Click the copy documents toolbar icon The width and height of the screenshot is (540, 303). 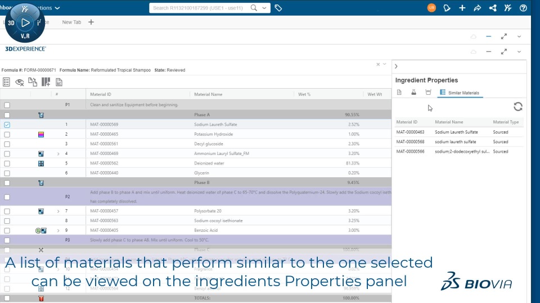33,82
